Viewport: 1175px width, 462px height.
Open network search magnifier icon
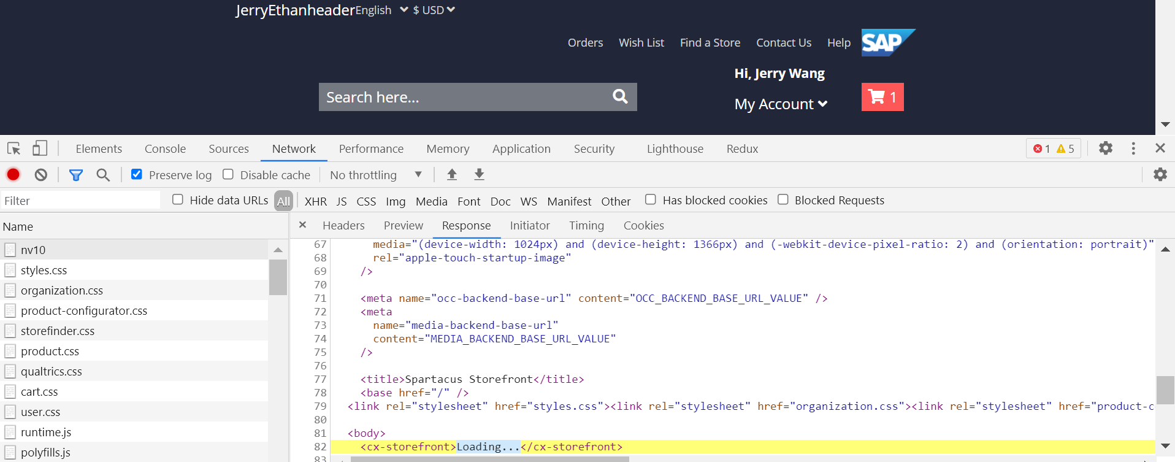click(103, 175)
